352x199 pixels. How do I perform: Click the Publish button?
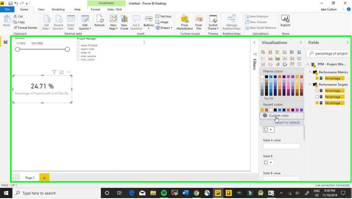tap(285, 21)
